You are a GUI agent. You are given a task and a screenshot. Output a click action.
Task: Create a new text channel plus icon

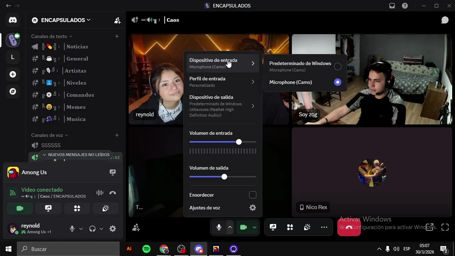(x=117, y=36)
